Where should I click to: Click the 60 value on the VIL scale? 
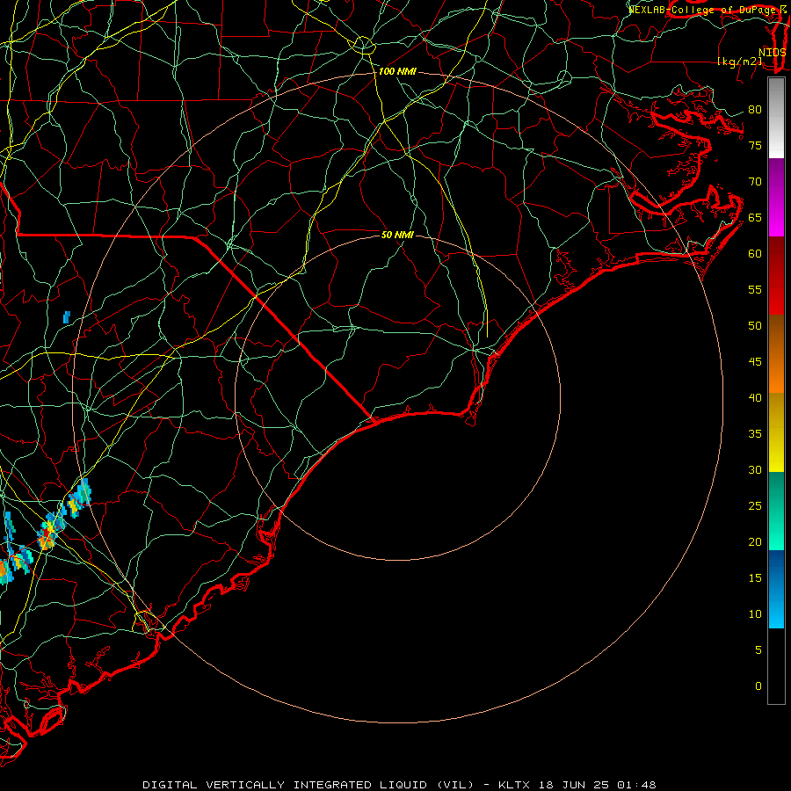pos(755,254)
